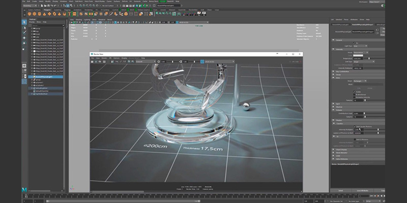The width and height of the screenshot is (407, 203).
Task: Open the viewport Shading menu
Action: coord(79,20)
